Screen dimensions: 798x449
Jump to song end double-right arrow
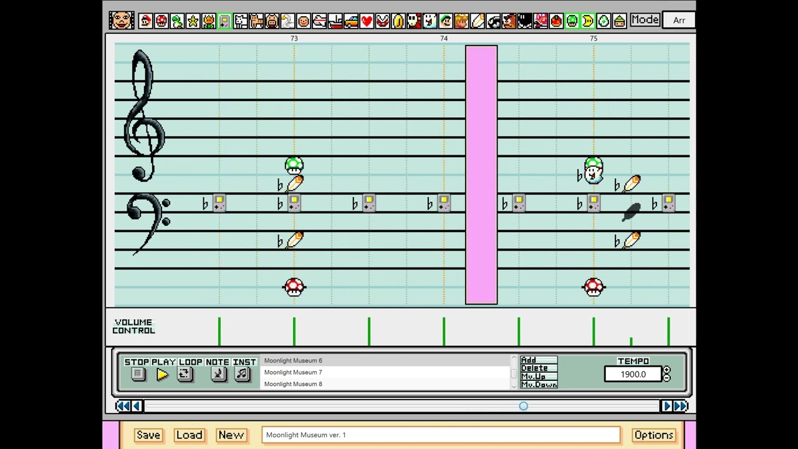click(x=680, y=406)
